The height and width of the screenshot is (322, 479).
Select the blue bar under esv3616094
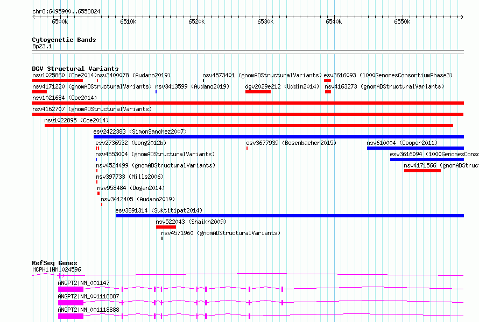click(x=427, y=159)
